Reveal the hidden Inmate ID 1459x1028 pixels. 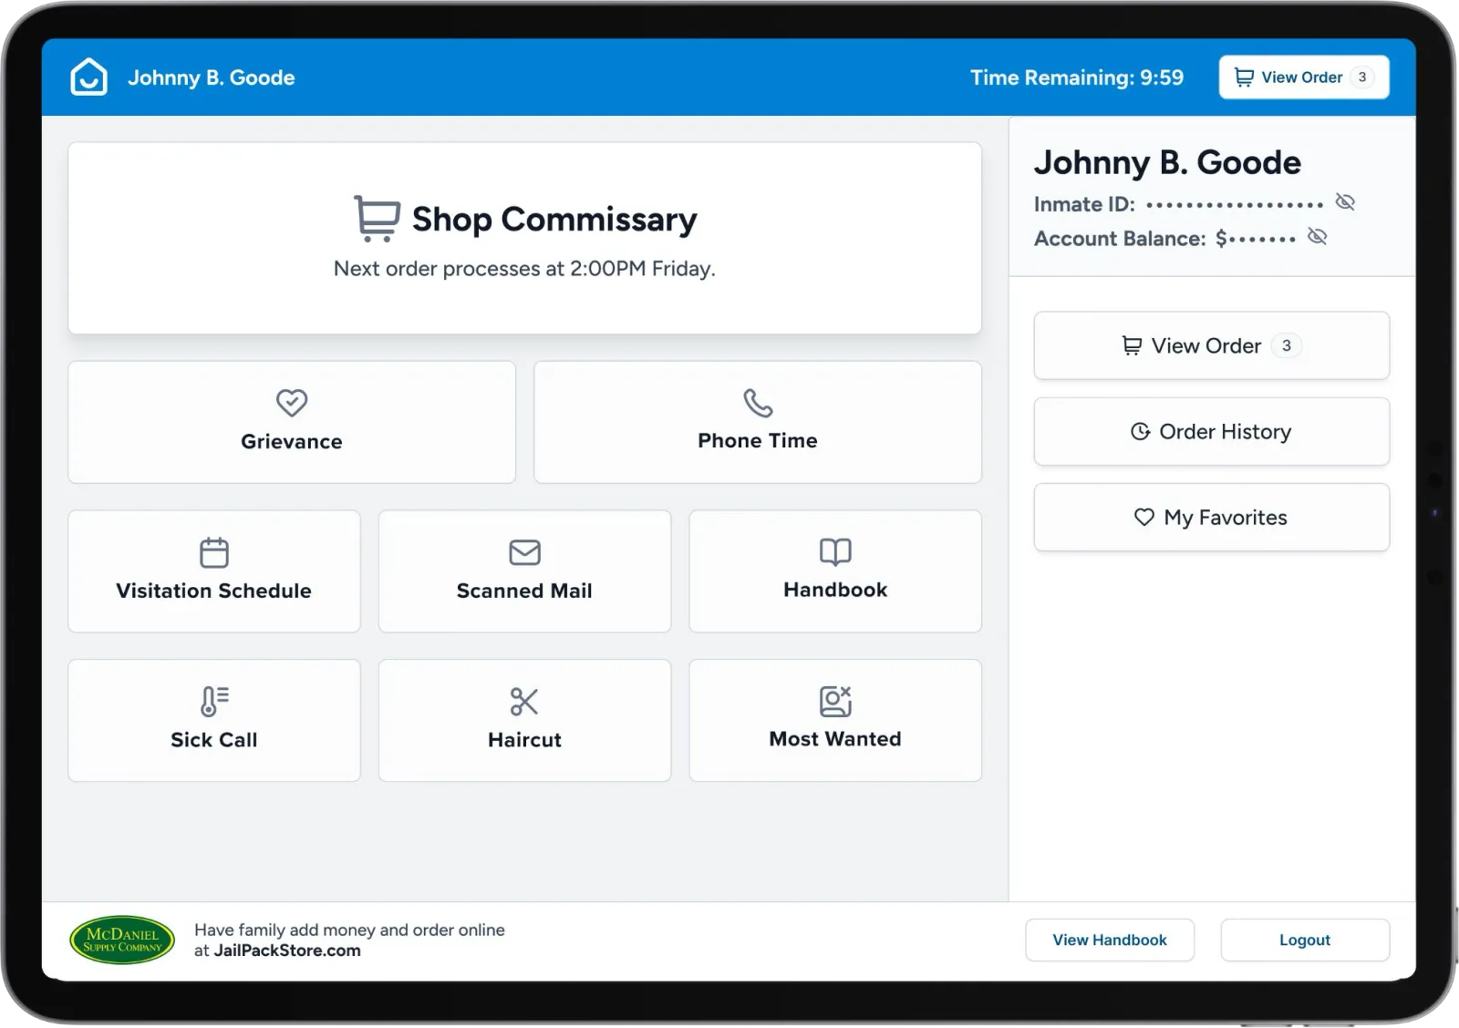coord(1345,202)
